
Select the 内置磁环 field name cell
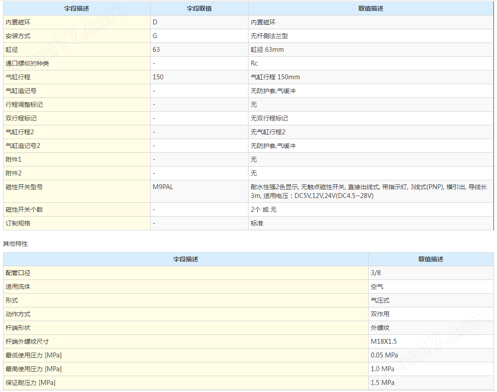(x=77, y=22)
